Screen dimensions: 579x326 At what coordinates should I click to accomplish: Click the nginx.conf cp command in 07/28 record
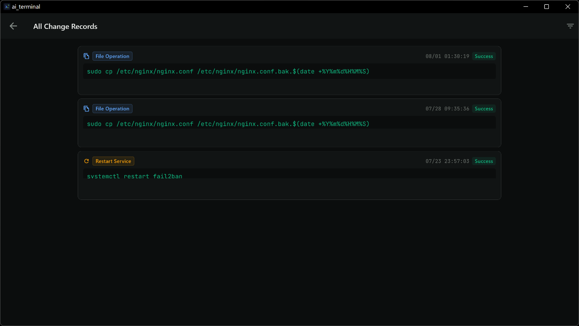[228, 124]
